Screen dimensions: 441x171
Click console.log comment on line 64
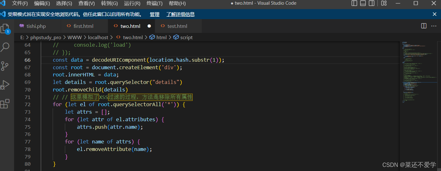coord(102,45)
